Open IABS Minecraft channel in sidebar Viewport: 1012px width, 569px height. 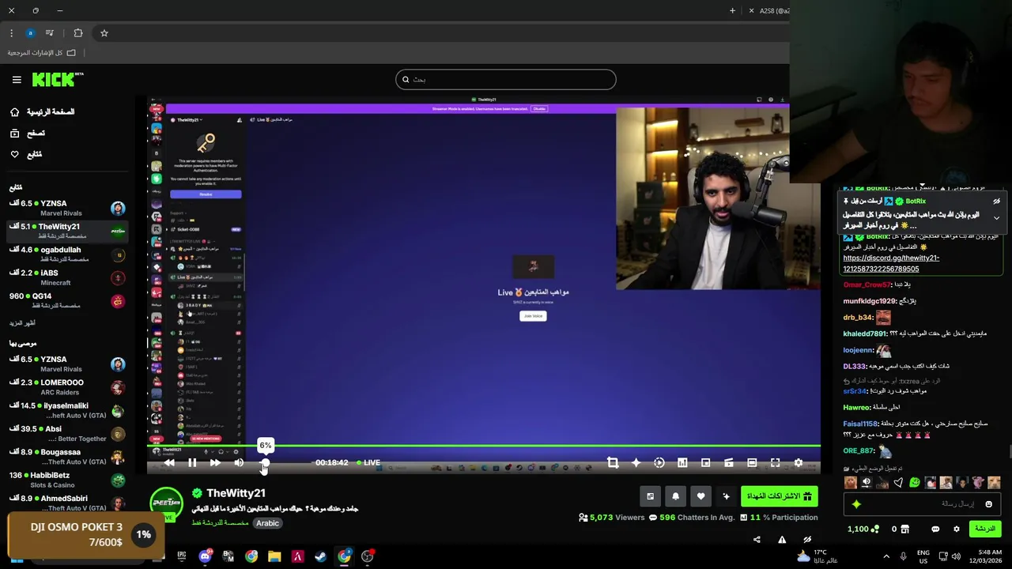[x=67, y=277]
